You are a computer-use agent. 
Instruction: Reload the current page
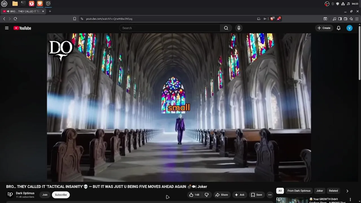(x=16, y=19)
